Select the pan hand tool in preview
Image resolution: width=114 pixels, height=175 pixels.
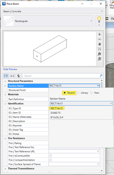click(99, 44)
